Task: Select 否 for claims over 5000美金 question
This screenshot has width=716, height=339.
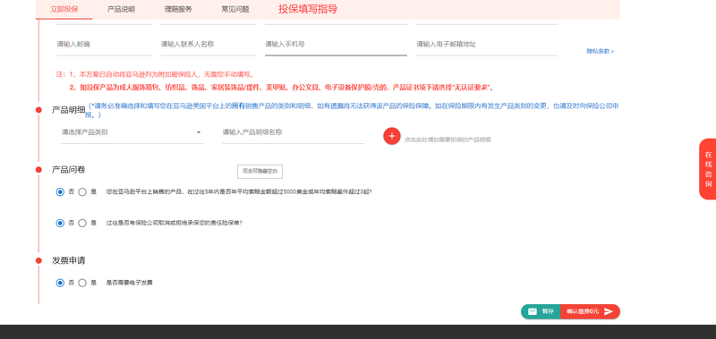Action: coord(60,192)
